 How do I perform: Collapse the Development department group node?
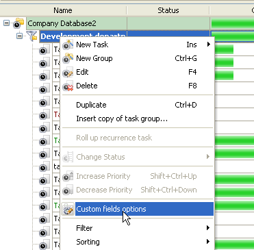[x=20, y=36]
